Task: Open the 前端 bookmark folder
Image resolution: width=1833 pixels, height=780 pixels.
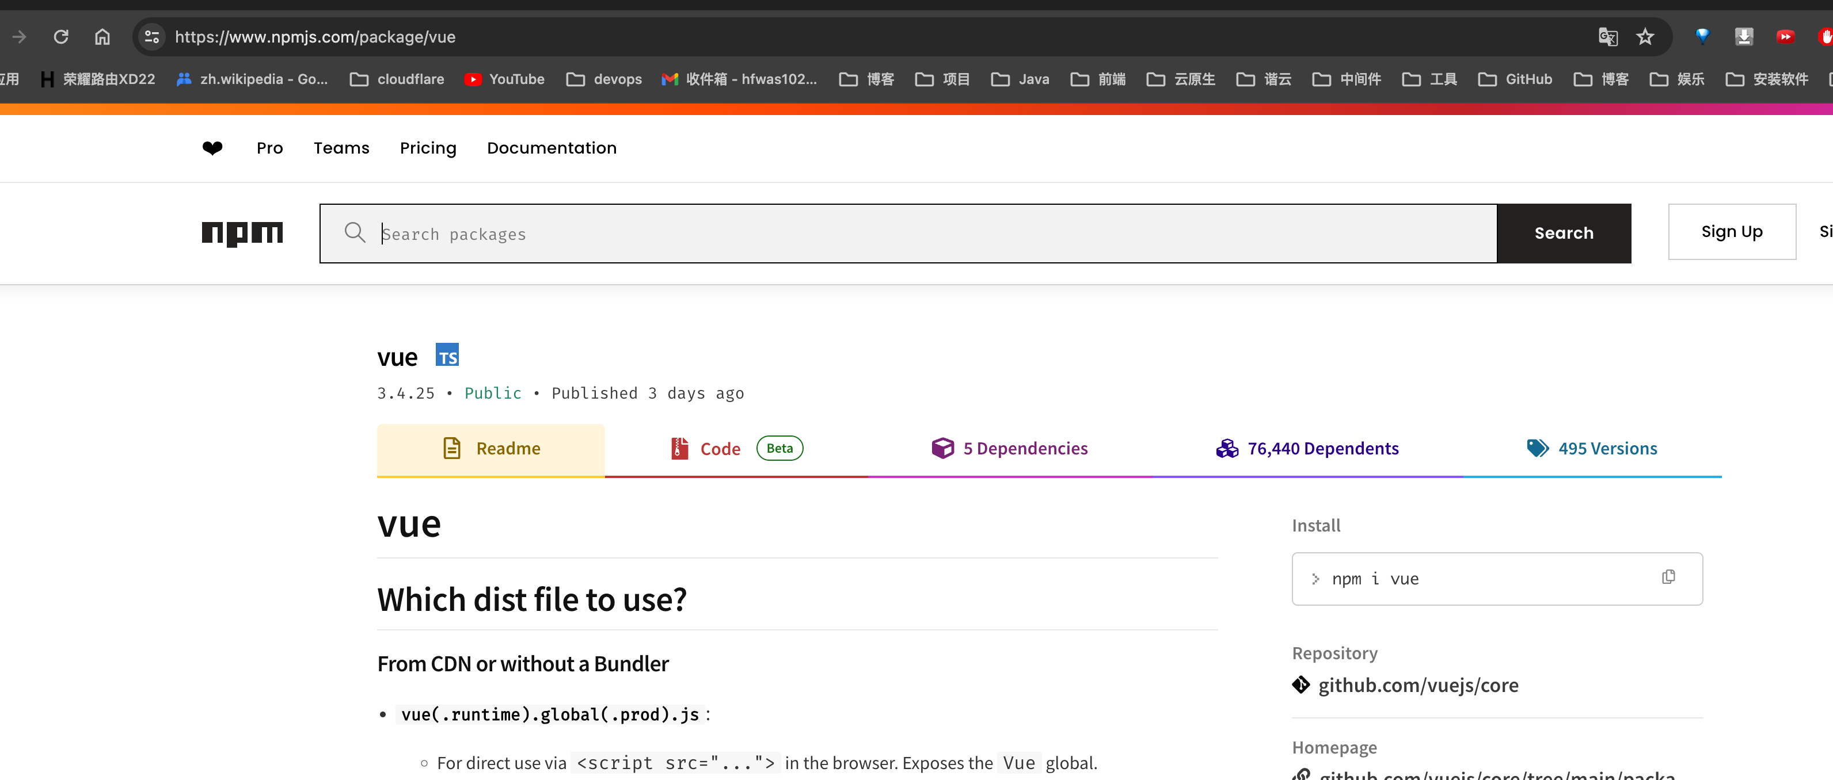Action: coord(1098,79)
